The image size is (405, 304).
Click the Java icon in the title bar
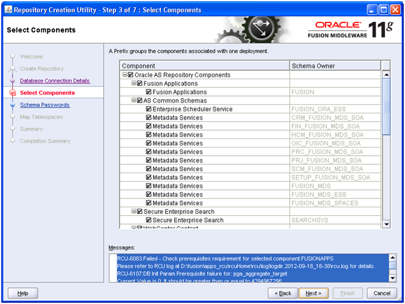point(8,10)
